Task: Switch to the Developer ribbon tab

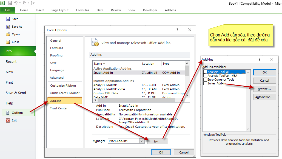Action: (x=150, y=10)
